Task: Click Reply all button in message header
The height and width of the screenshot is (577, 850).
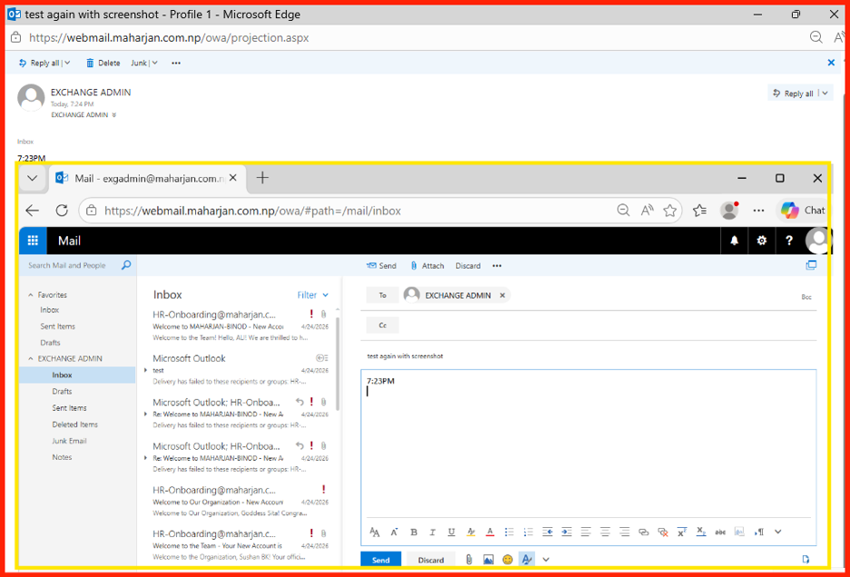Action: pyautogui.click(x=793, y=94)
